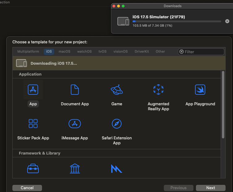
Task: Select the Metal Library icon
Action: [116, 168]
